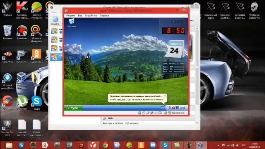The image size is (265, 149).
Task: Open Одноклассники from the taskbar
Action: (x=141, y=145)
